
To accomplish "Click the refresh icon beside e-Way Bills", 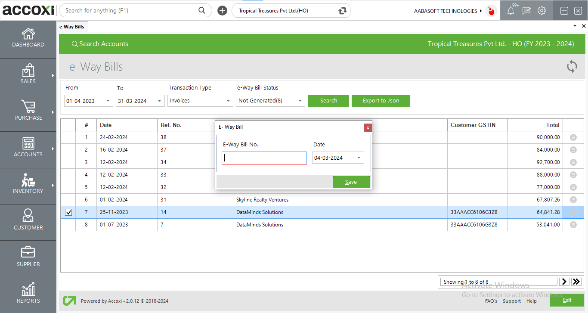I will click(572, 67).
